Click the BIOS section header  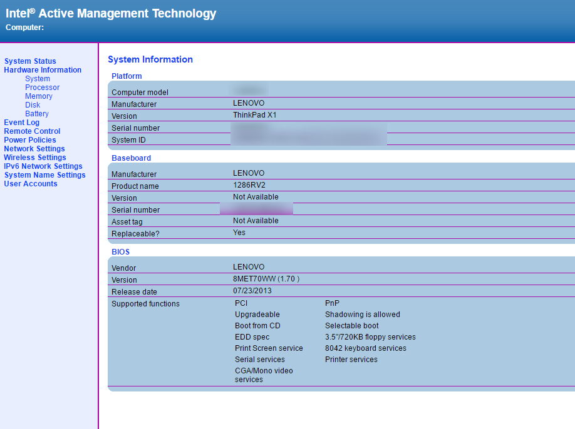point(121,252)
